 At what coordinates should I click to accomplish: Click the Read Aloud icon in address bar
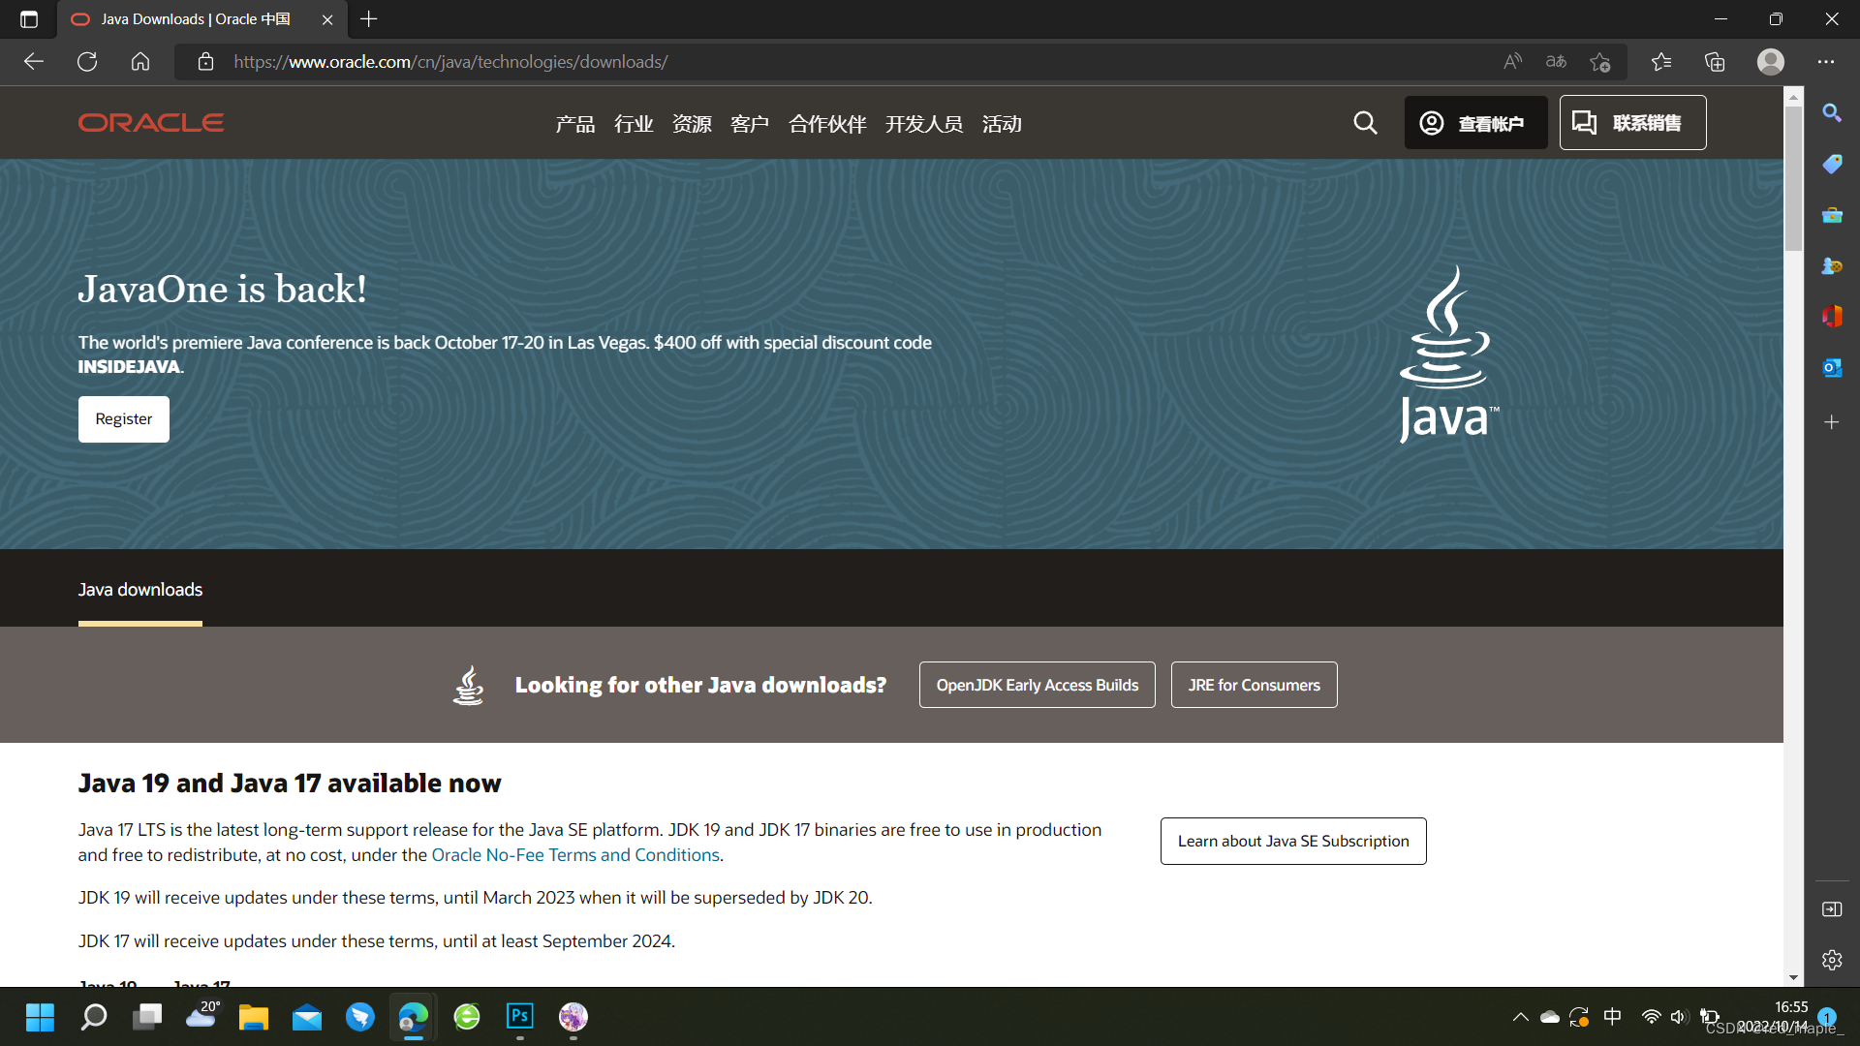tap(1512, 62)
